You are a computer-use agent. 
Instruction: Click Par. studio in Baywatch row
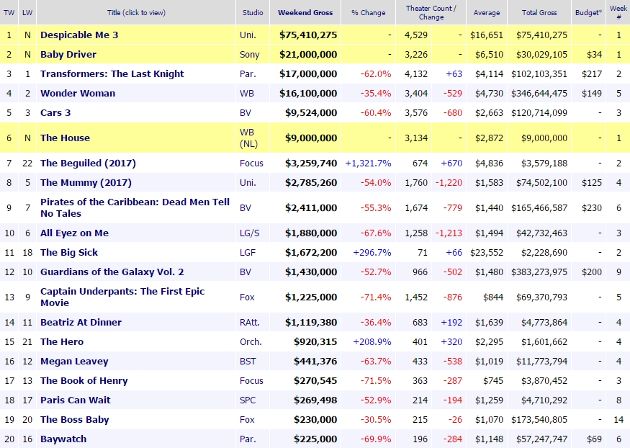click(246, 439)
